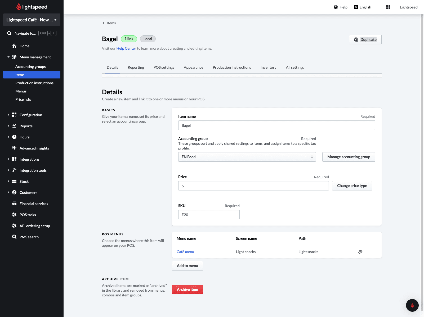Open the apps grid icon in header
Image resolution: width=424 pixels, height=317 pixels.
[x=388, y=7]
